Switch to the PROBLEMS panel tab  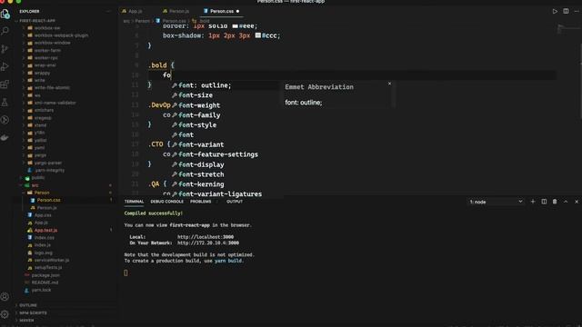tap(200, 202)
